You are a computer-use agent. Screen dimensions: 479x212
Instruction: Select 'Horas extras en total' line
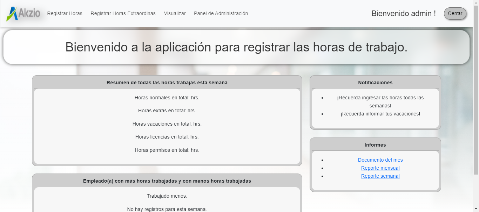(167, 111)
